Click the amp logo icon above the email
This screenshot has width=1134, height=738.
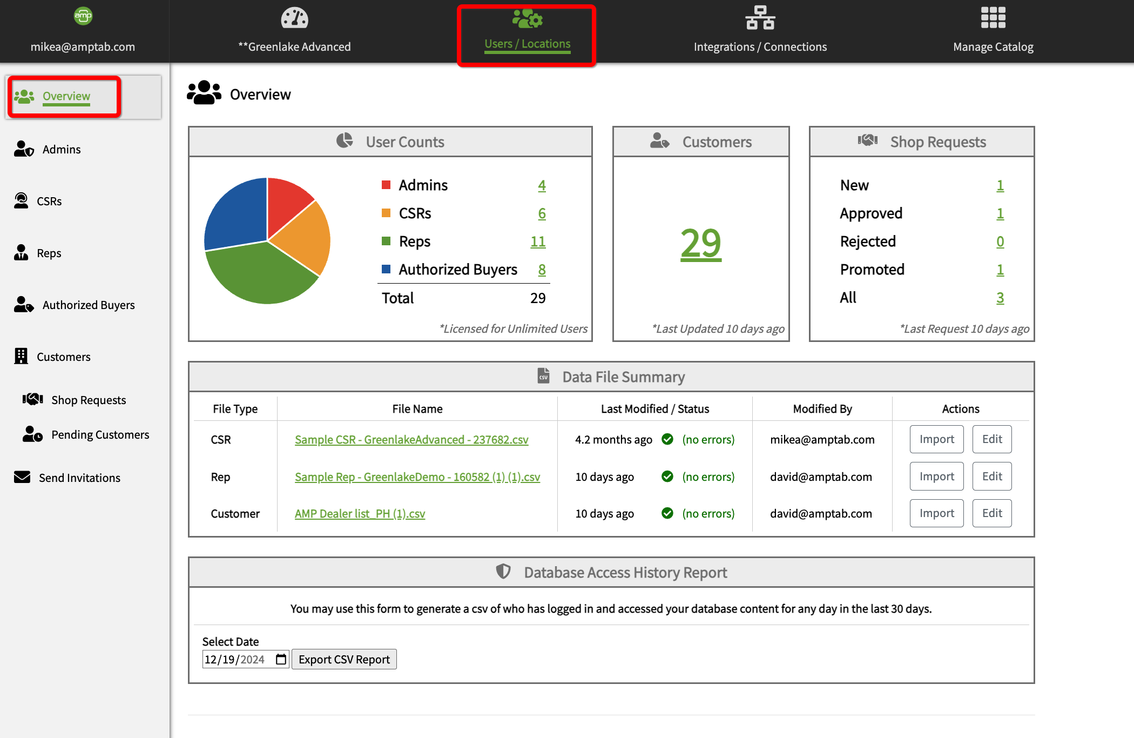[x=83, y=16]
